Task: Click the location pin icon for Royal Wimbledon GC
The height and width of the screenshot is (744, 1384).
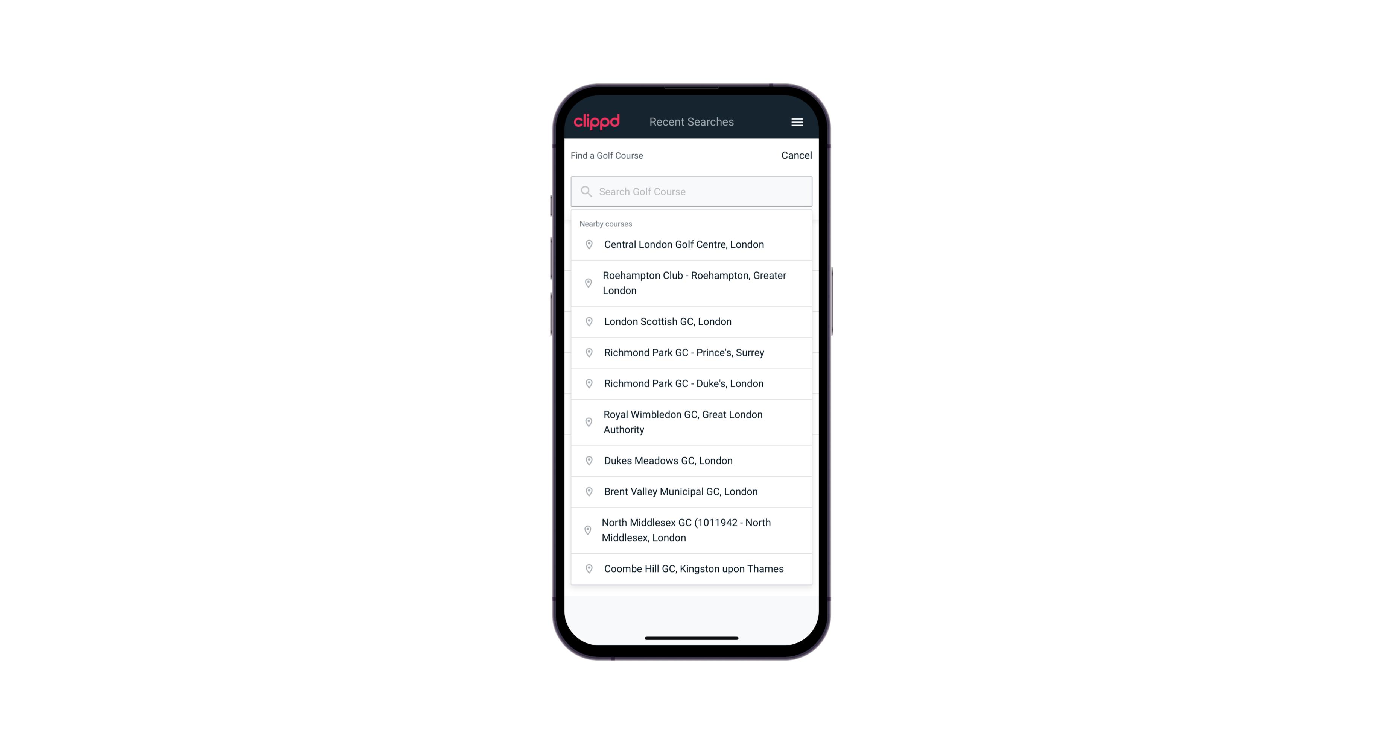Action: click(x=587, y=421)
